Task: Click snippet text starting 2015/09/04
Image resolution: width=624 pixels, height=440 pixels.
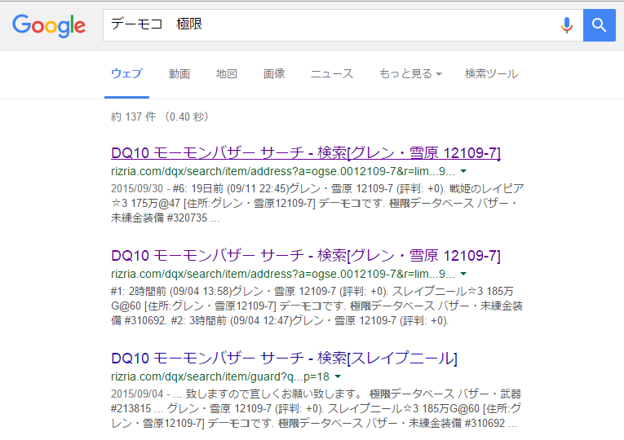Action: point(316,408)
